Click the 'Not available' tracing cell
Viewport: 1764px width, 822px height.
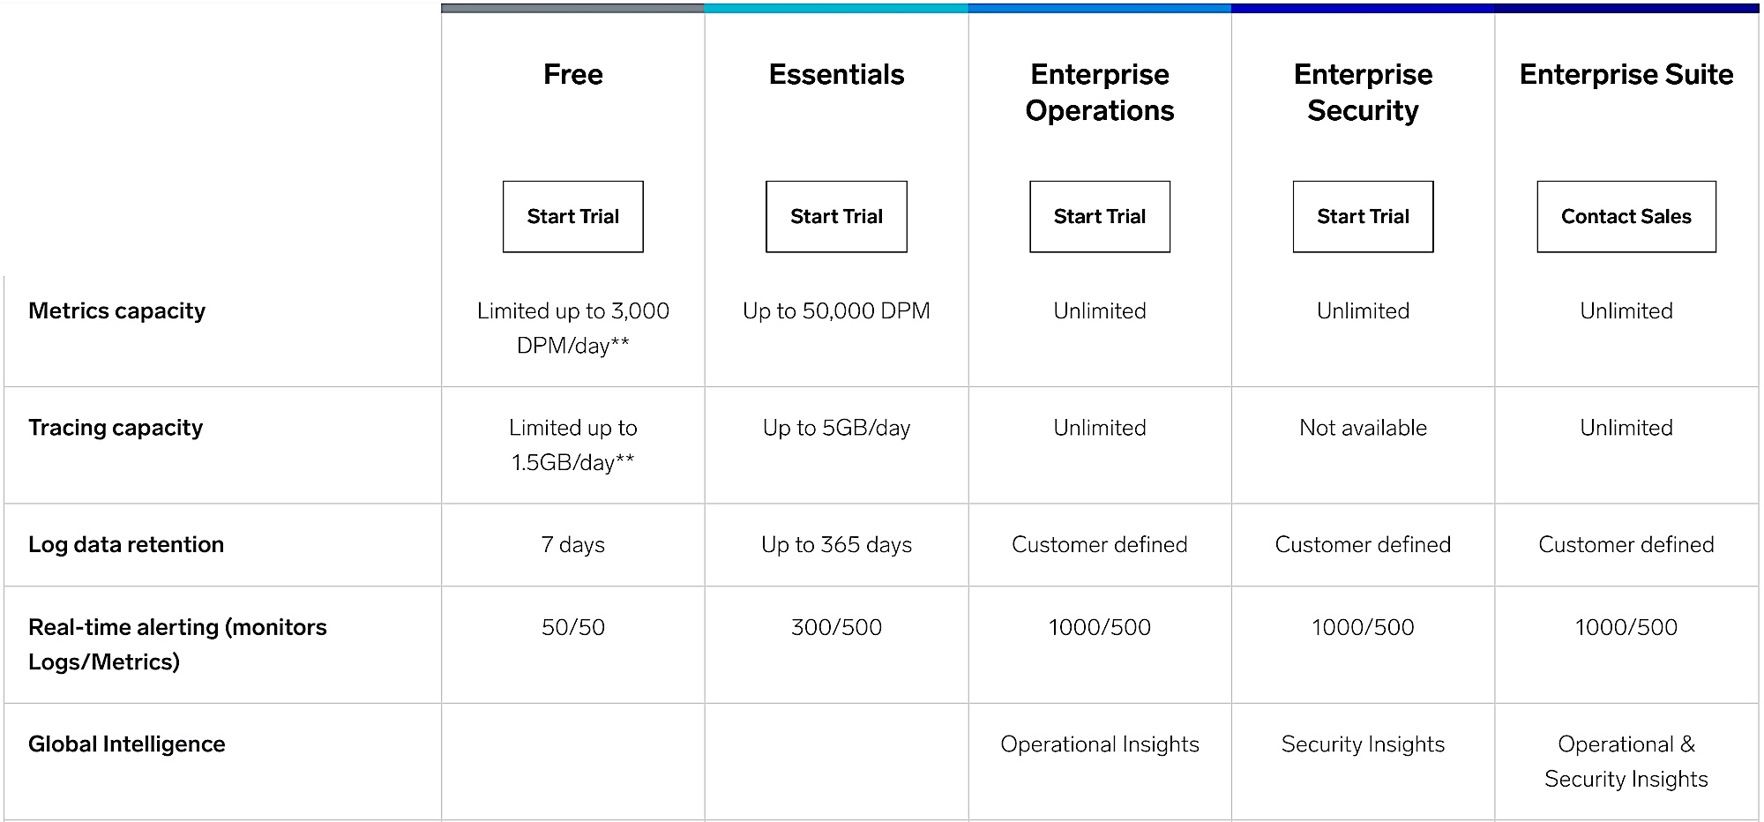(x=1363, y=428)
